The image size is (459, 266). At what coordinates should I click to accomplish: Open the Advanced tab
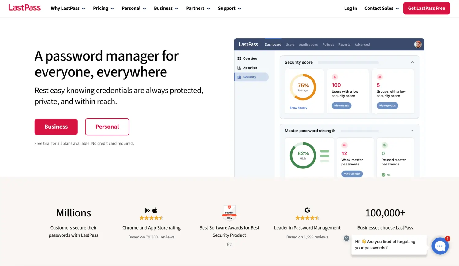pos(362,44)
